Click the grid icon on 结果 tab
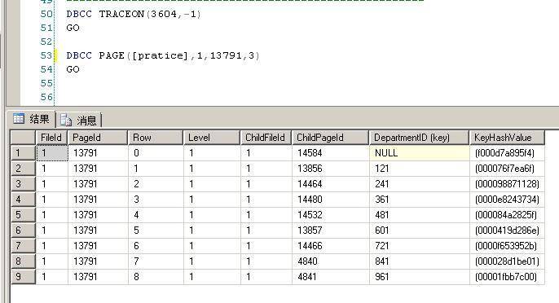 coord(19,118)
